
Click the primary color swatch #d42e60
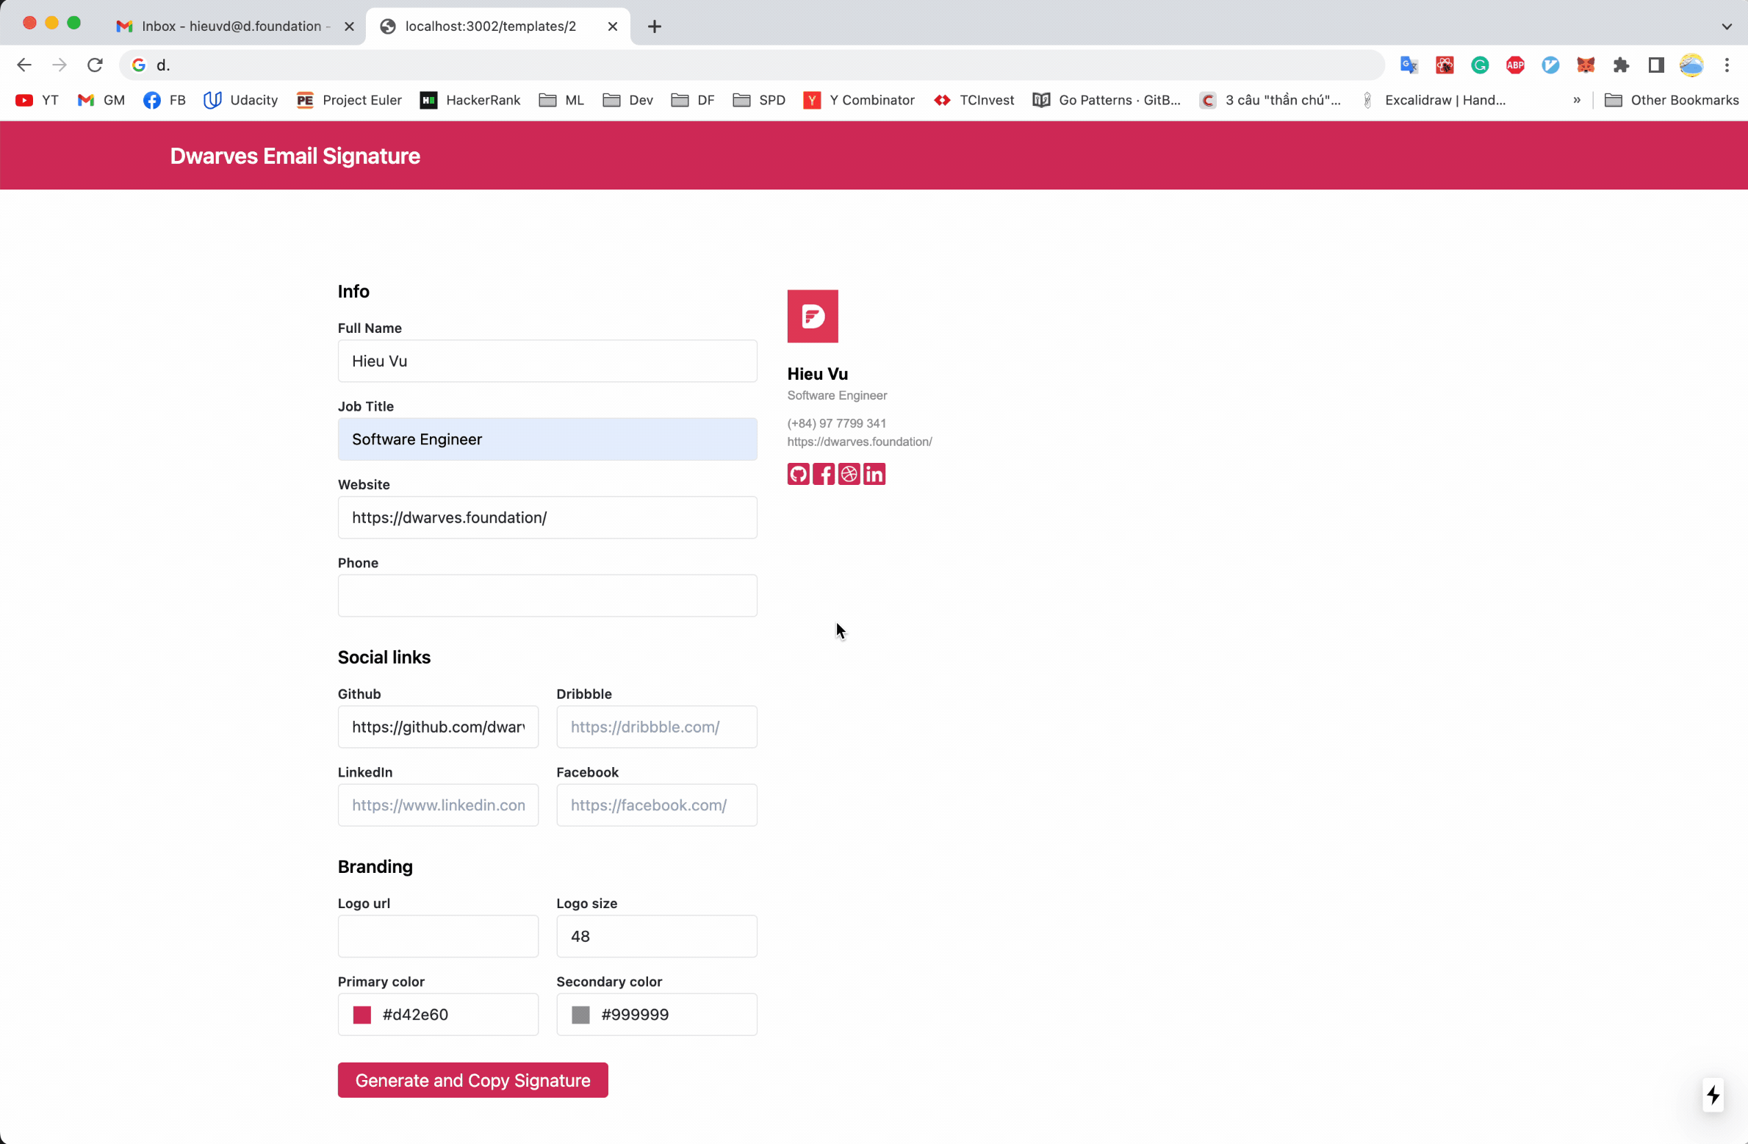click(x=362, y=1014)
